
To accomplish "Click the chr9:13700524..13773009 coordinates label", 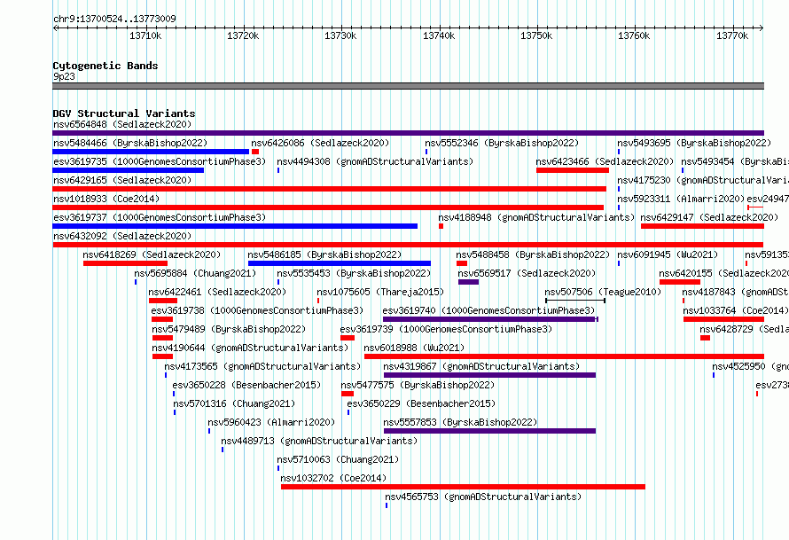I will [114, 20].
